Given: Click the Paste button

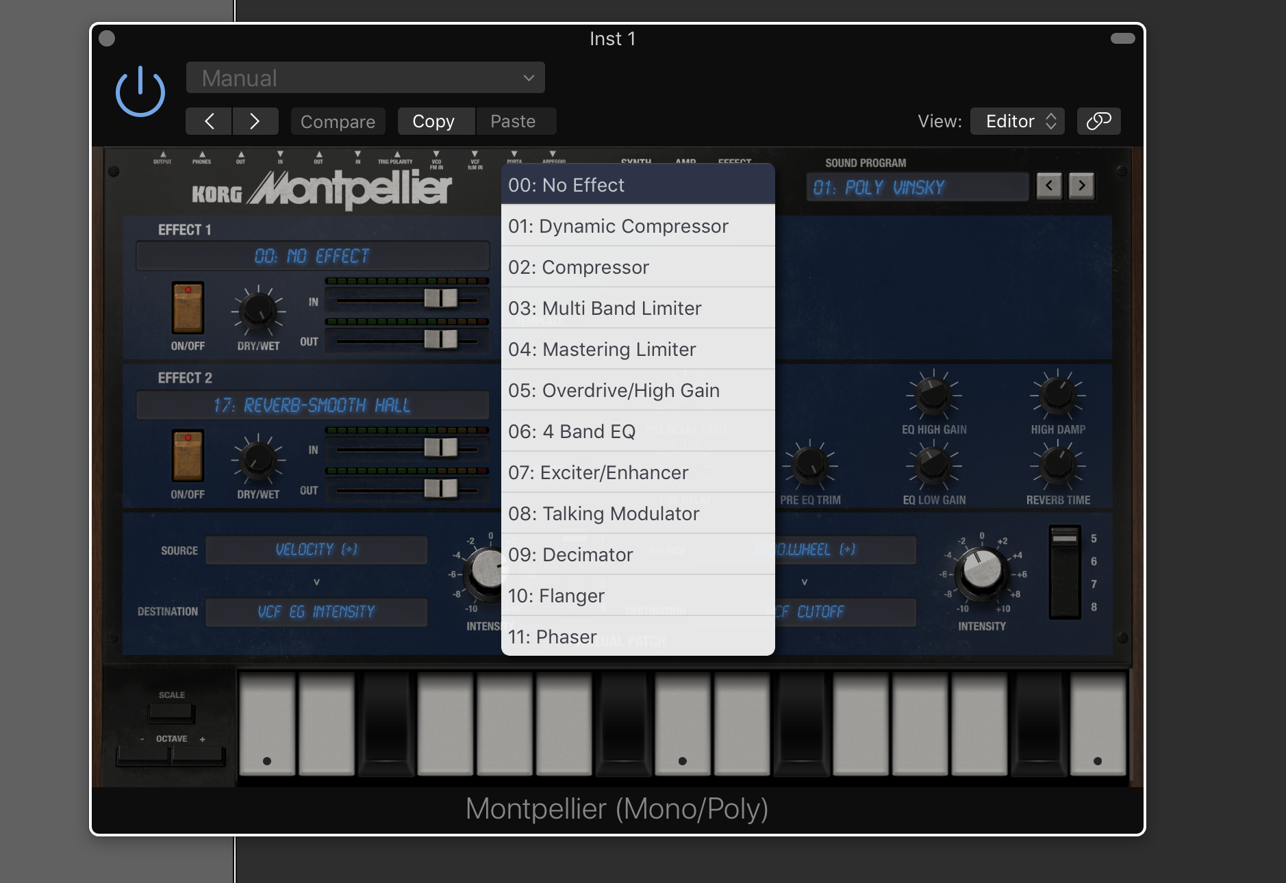Looking at the screenshot, I should pos(516,121).
